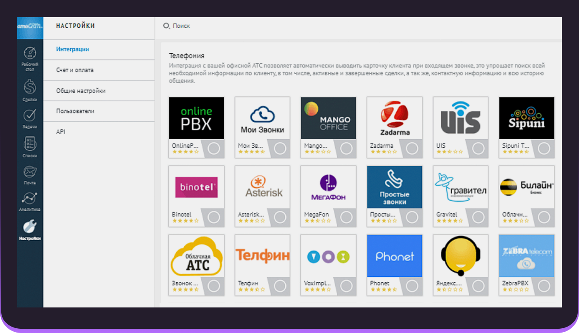Toggle the Mango Office install circle
This screenshot has height=333, width=579.
(346, 148)
